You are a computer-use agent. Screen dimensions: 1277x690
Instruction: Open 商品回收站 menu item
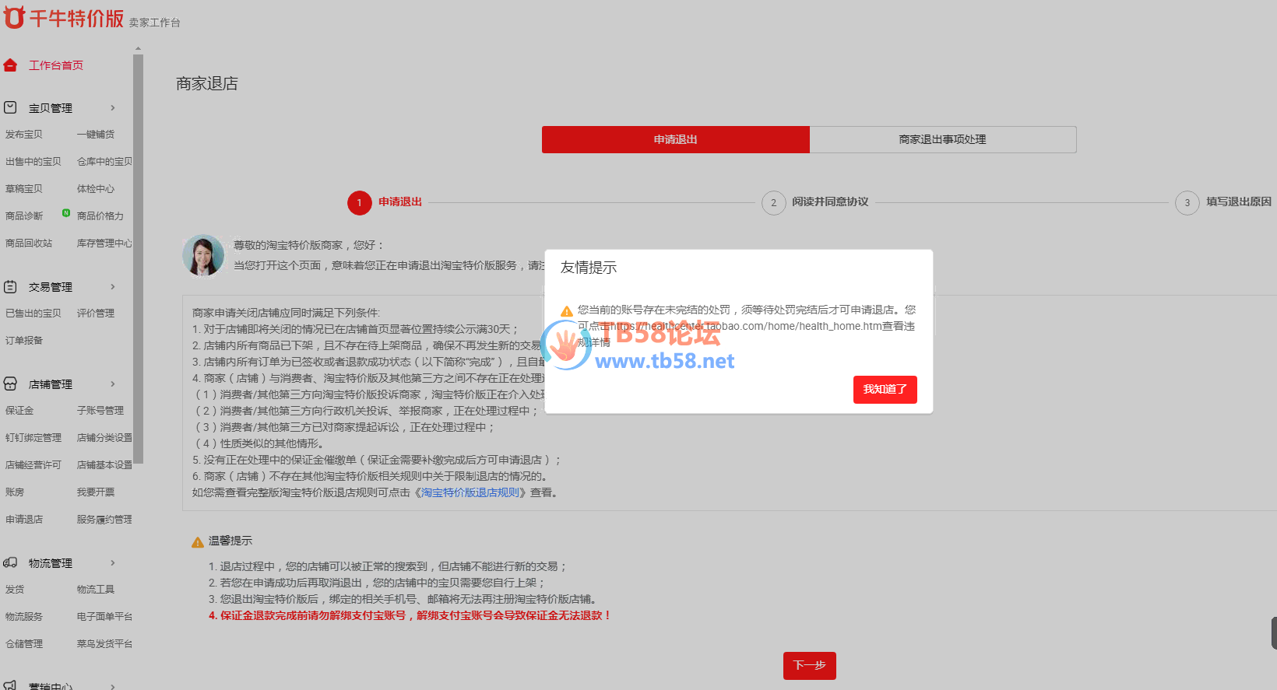pos(29,243)
